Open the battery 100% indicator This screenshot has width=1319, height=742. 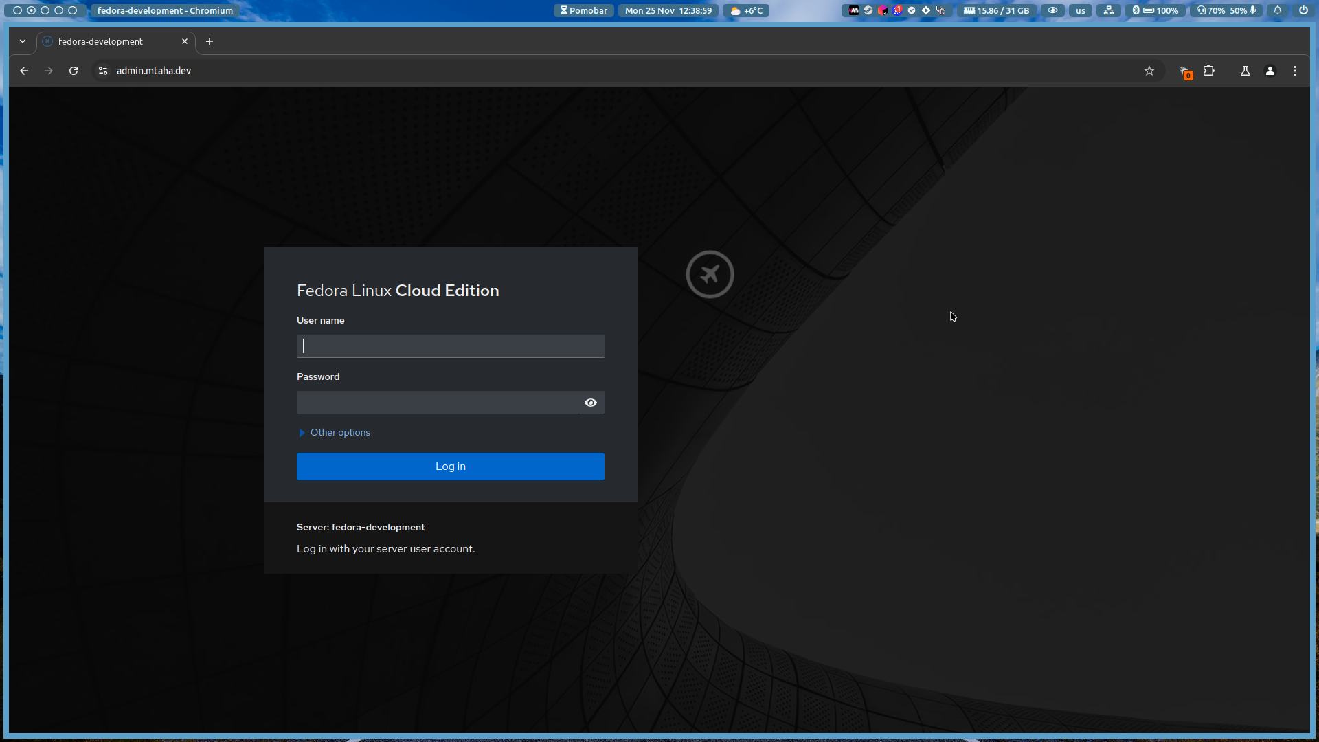[x=1161, y=10]
